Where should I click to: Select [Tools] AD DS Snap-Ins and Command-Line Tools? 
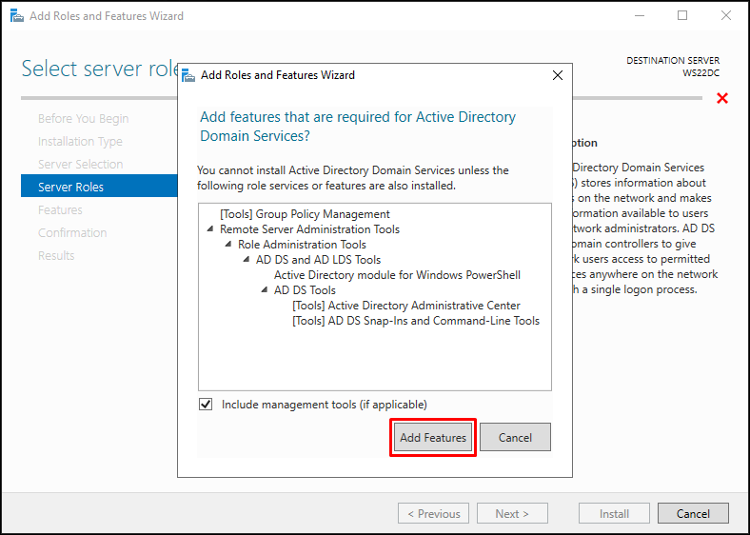coord(416,321)
